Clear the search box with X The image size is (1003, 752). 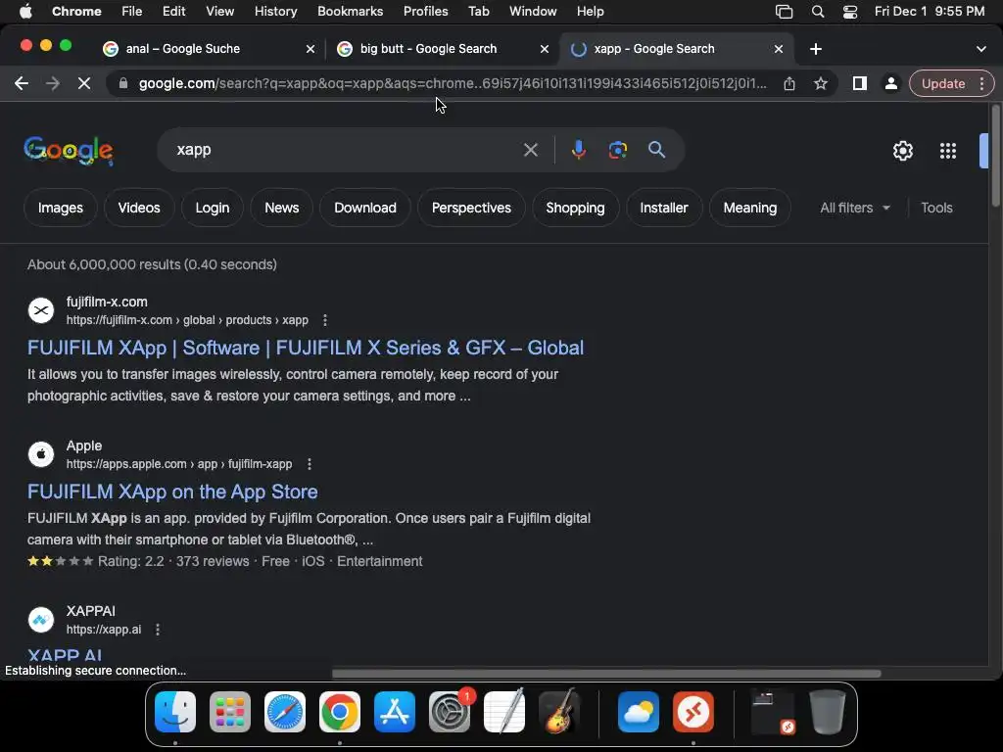530,150
